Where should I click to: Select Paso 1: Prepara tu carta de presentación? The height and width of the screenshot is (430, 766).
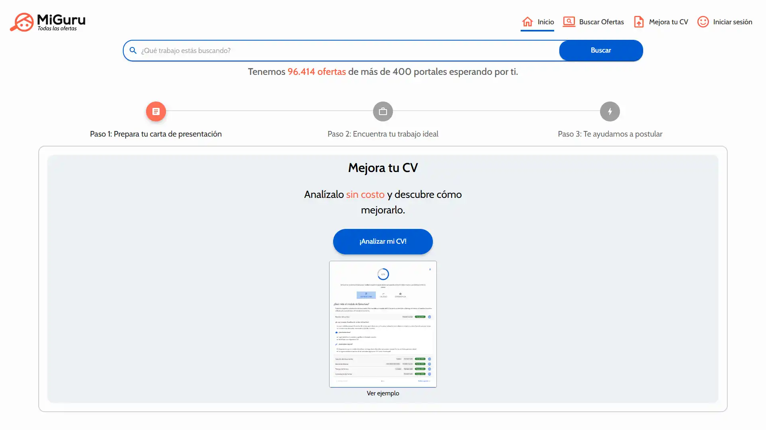coord(156,134)
